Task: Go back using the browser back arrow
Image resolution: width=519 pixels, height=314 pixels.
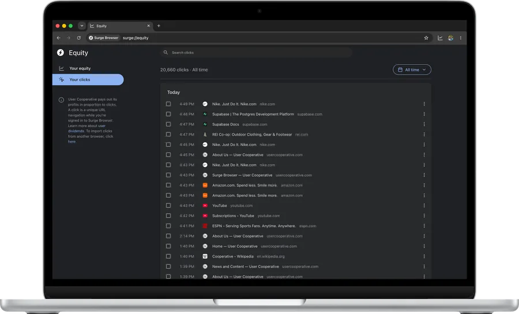Action: [59, 38]
